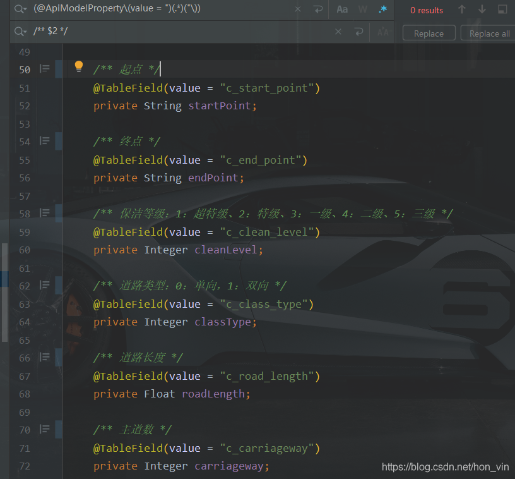Click @TableField annotation on line 67

pyautogui.click(x=128, y=376)
